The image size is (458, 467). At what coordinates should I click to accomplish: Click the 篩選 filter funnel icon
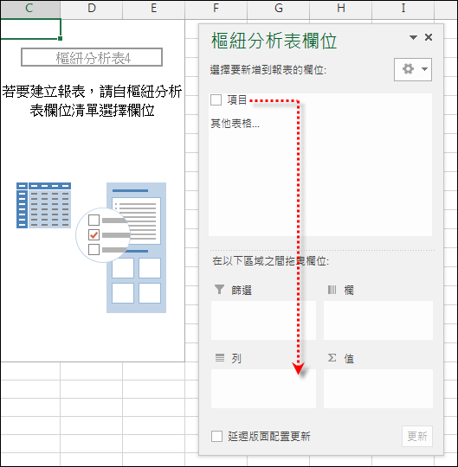(x=219, y=289)
